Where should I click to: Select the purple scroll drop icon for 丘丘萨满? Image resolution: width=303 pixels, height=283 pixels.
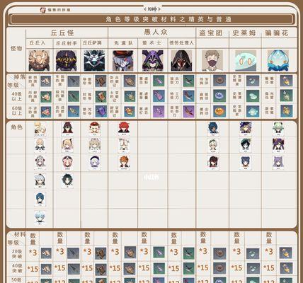[x=101, y=111]
